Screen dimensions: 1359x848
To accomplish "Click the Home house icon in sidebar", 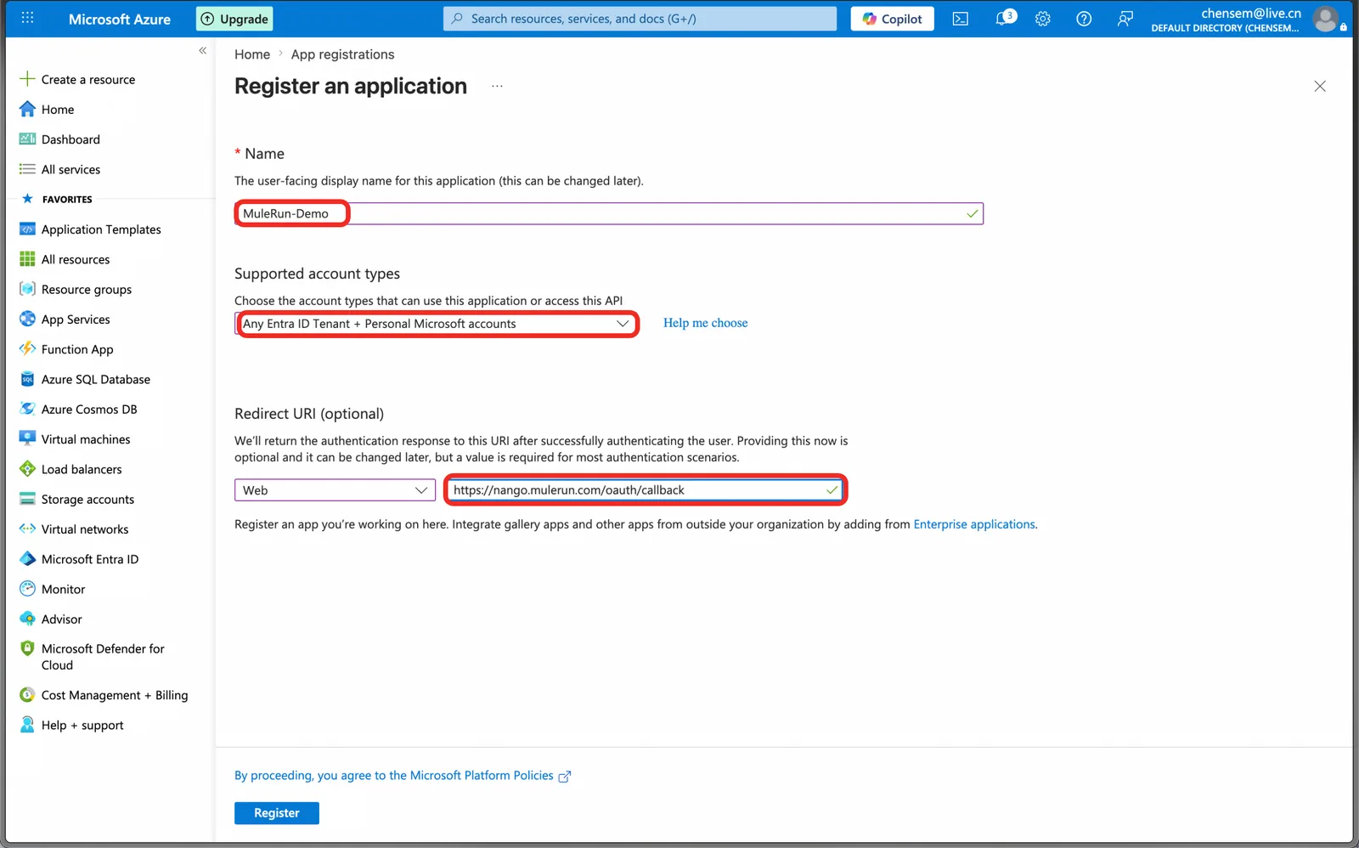I will (x=27, y=109).
